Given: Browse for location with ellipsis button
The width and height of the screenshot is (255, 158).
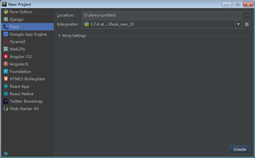Looking at the screenshot, I should 247,15.
